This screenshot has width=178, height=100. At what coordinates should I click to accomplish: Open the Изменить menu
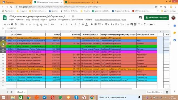coord(20,20)
